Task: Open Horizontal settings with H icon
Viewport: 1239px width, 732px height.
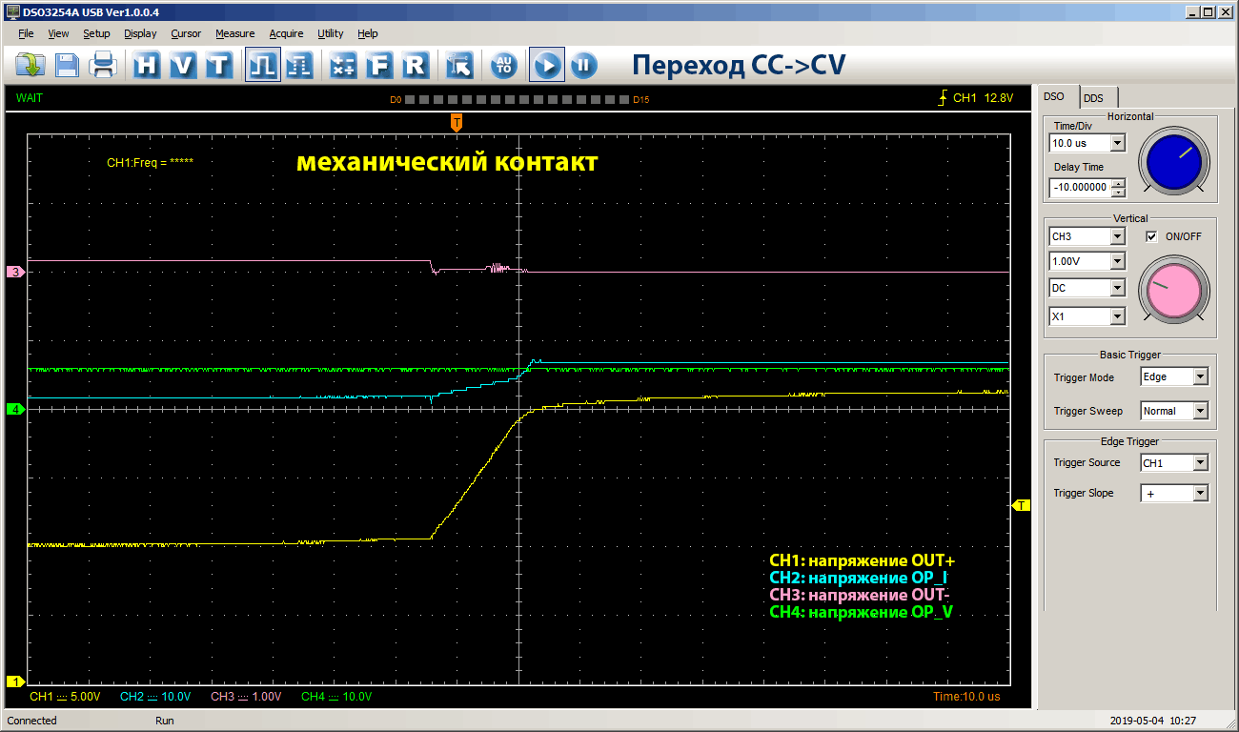Action: coord(147,65)
